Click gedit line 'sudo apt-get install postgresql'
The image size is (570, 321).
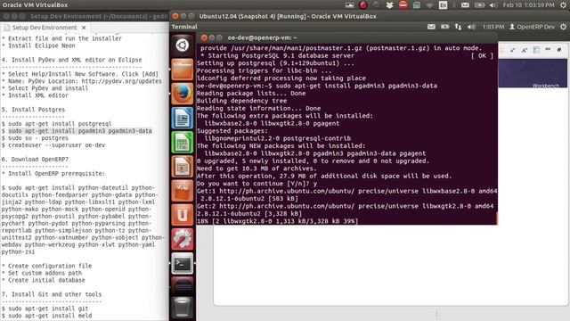point(56,124)
